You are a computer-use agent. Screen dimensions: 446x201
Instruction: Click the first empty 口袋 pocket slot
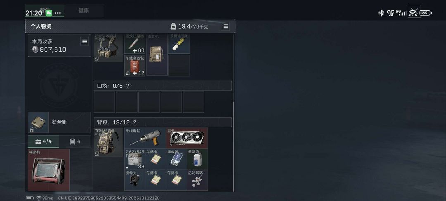104,102
